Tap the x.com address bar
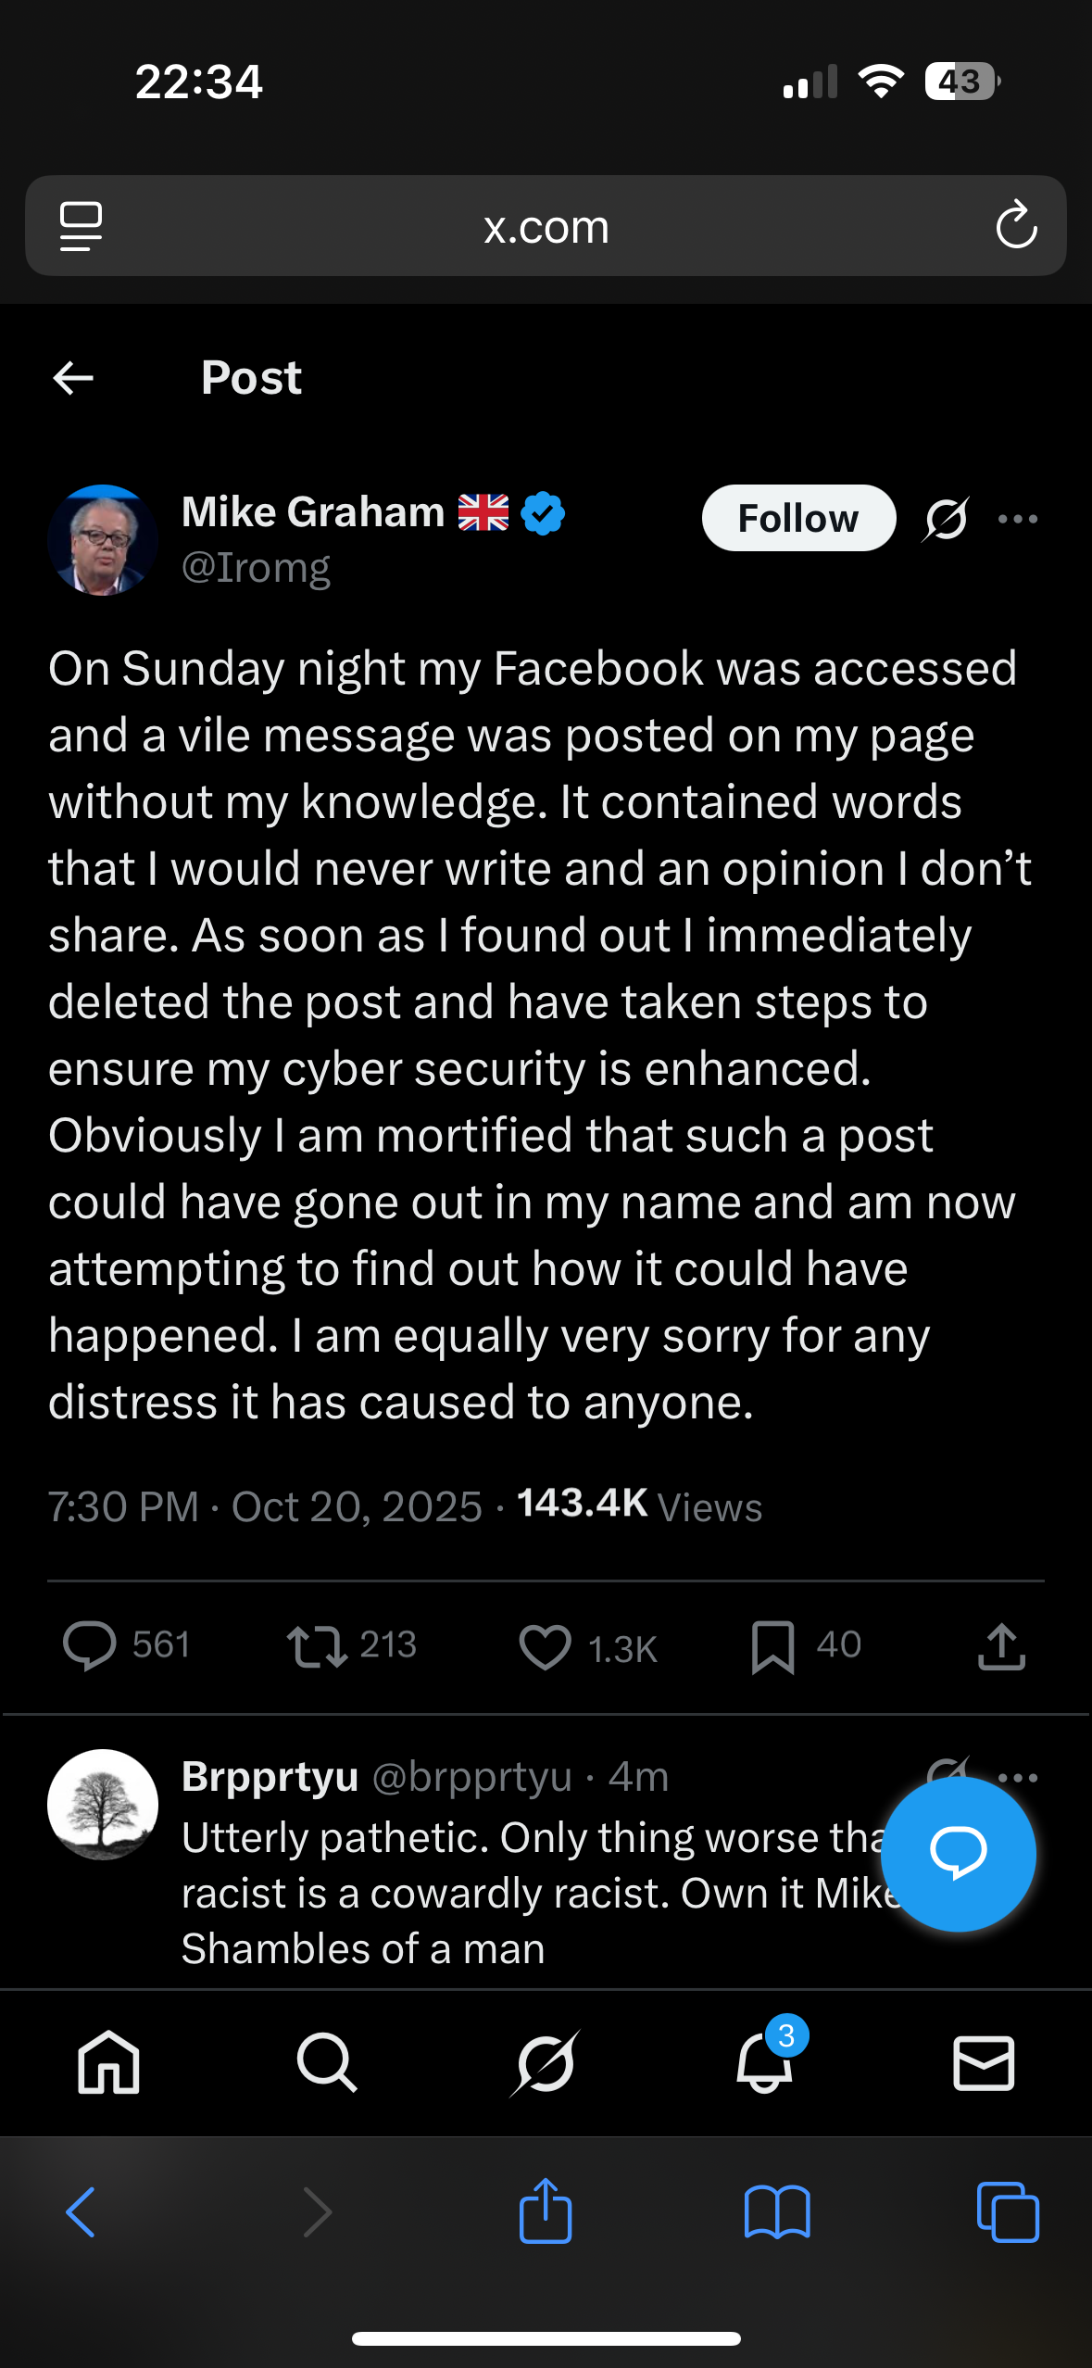The width and height of the screenshot is (1092, 2368). pos(546,226)
